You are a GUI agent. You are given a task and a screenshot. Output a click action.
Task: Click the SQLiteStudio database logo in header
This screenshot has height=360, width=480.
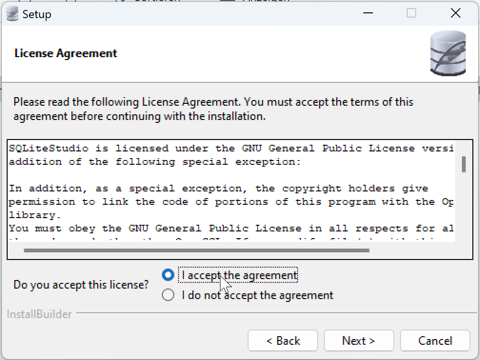(448, 53)
